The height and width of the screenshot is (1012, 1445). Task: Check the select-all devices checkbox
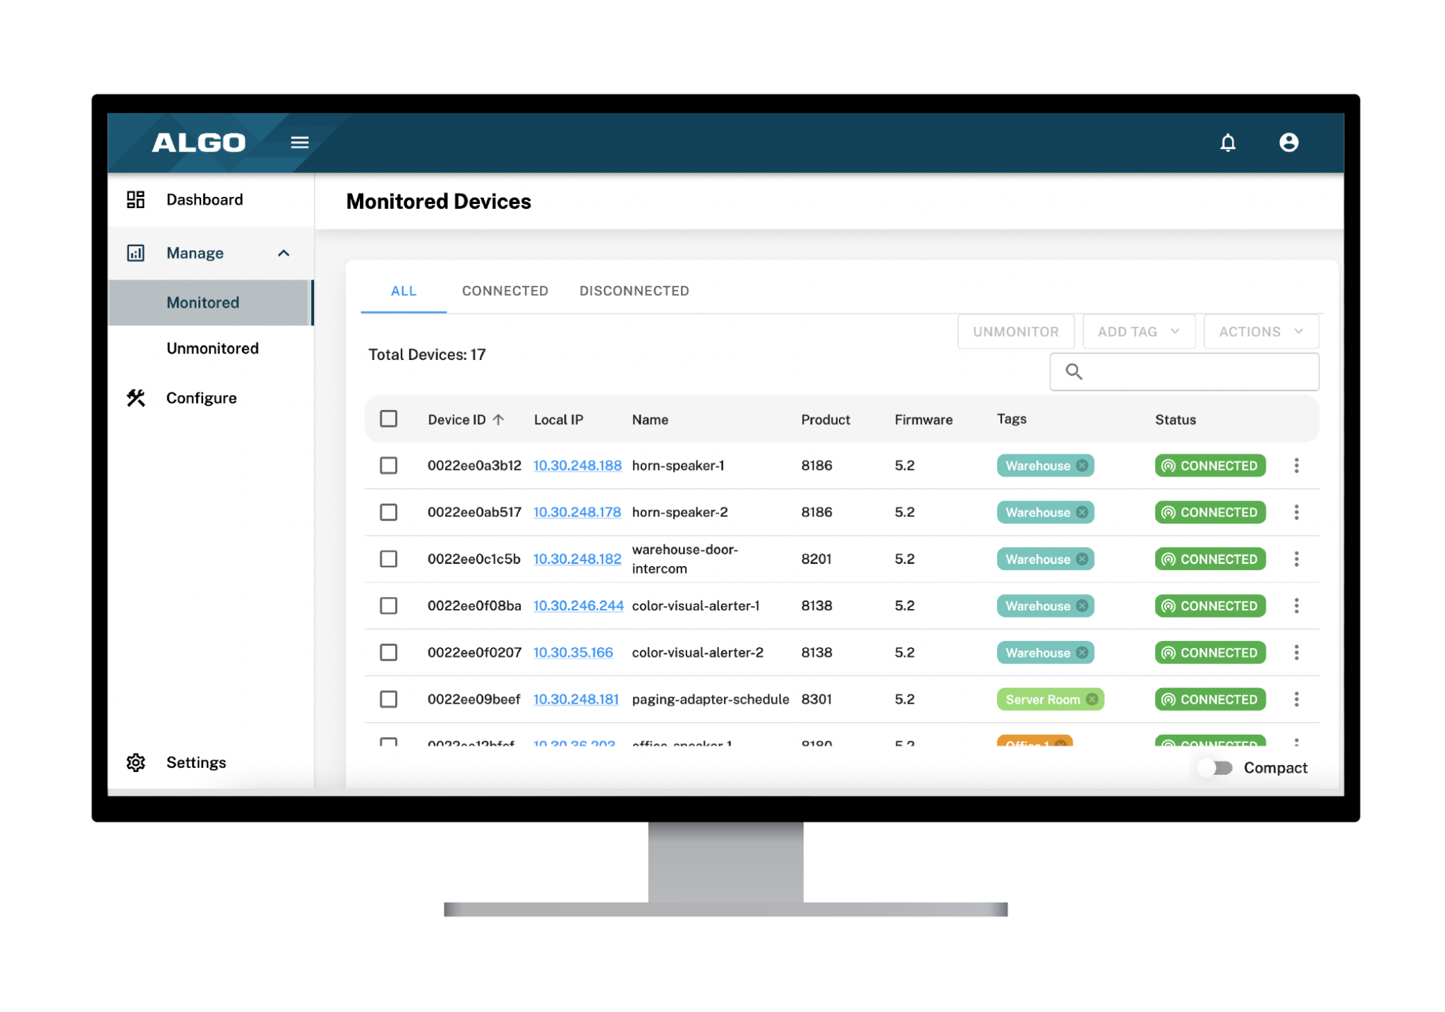(389, 418)
